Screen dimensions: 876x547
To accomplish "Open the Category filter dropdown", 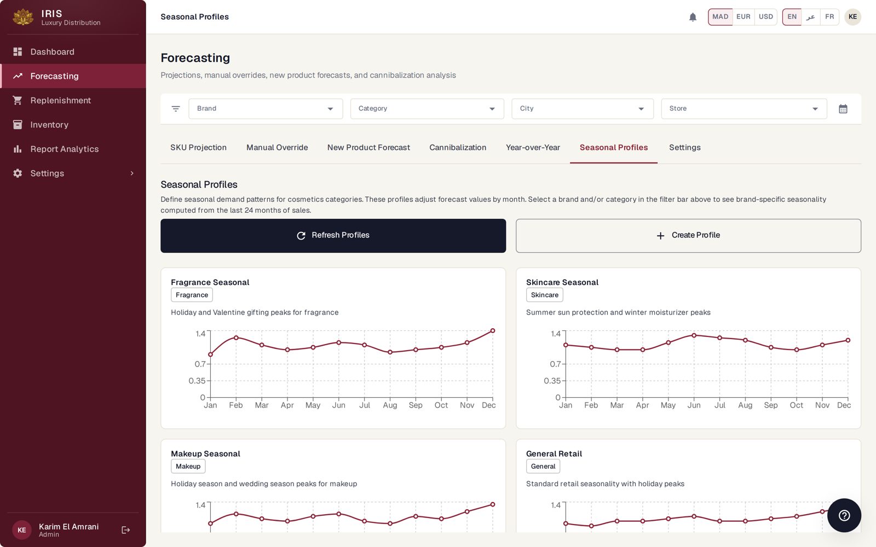I will 427,109.
